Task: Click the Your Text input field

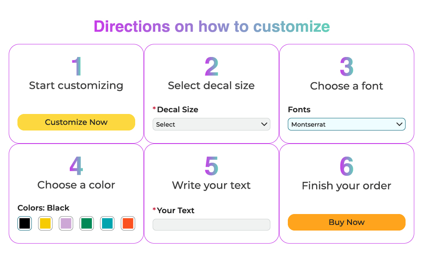Action: coord(211,224)
